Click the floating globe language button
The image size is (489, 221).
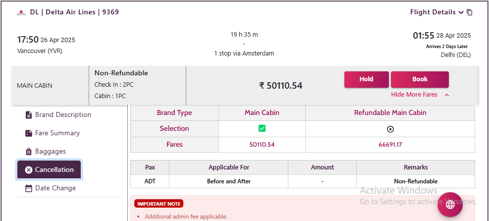pos(450,205)
